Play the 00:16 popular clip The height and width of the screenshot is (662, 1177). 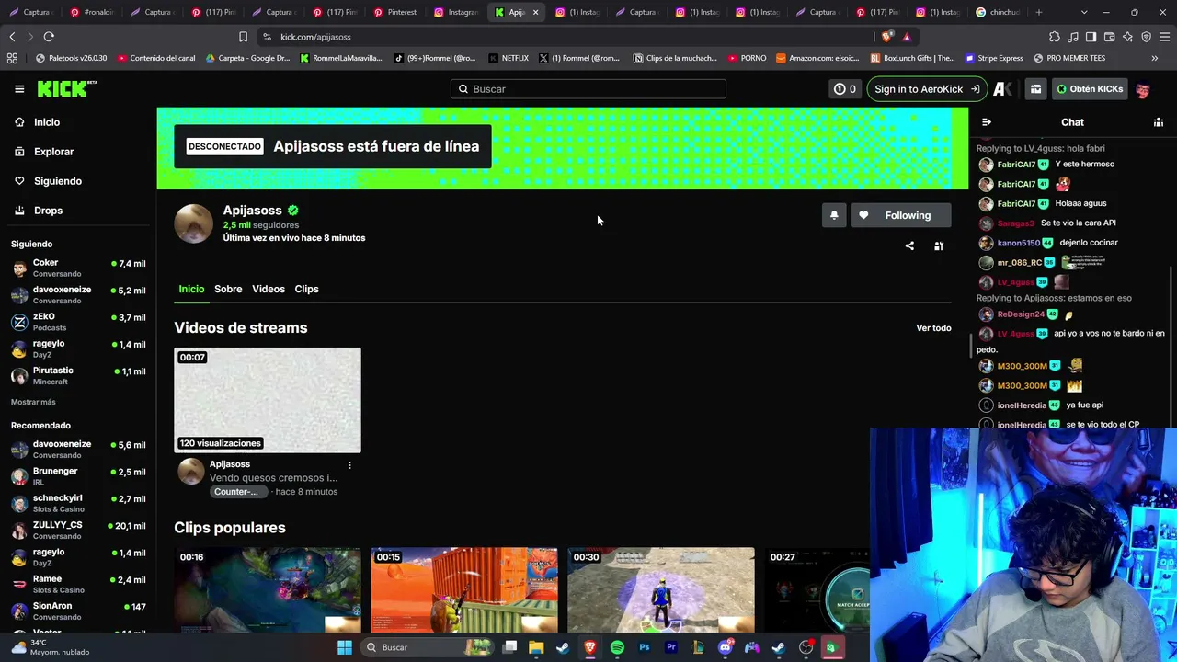[268, 590]
